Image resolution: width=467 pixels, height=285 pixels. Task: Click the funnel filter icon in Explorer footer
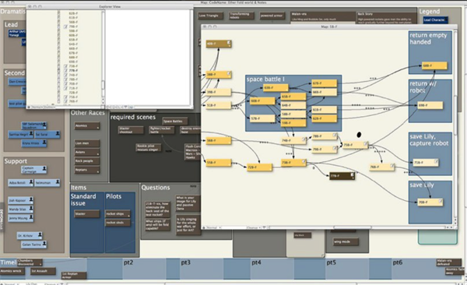pyautogui.click(x=125, y=107)
